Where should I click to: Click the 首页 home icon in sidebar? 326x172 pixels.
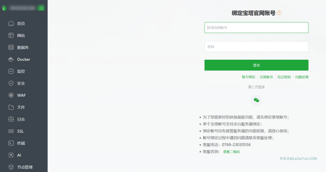11,23
